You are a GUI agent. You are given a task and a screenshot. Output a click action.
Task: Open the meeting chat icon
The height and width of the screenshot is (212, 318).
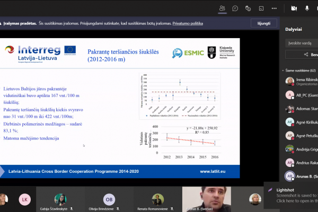[235, 8]
